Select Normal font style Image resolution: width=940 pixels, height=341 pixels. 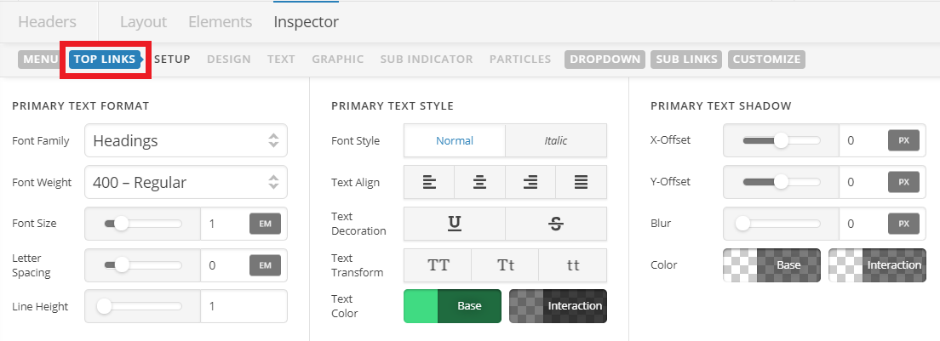coord(455,140)
